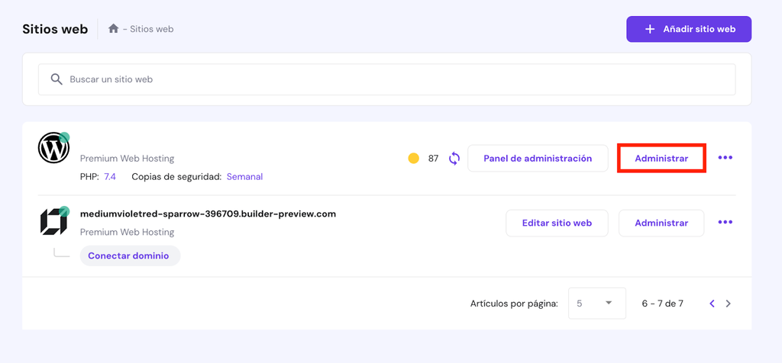Refresh the performance score with sync icon
782x363 pixels.
454,159
